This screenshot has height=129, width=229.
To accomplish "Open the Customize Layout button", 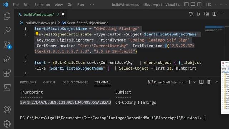I will [209, 4].
